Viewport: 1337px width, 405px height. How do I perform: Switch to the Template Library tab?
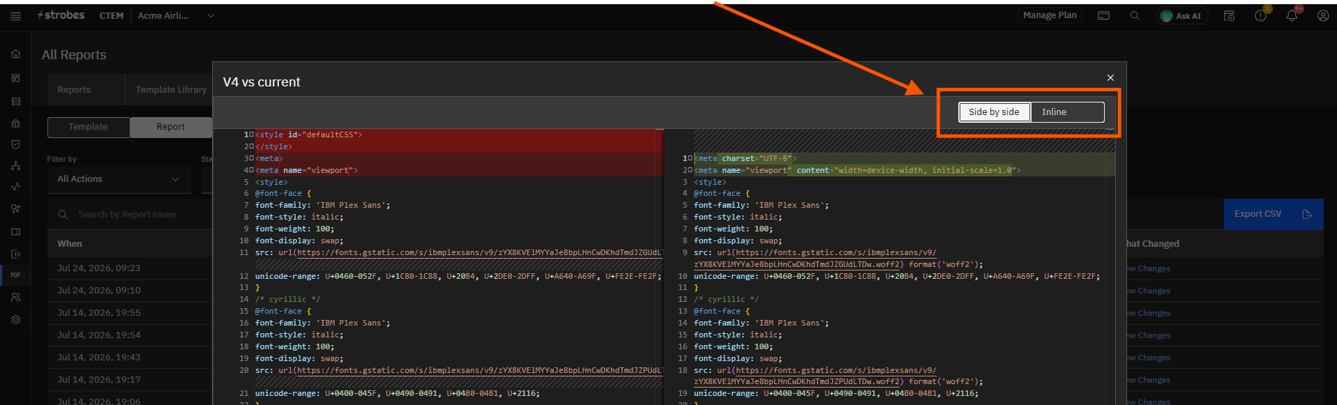pyautogui.click(x=171, y=90)
